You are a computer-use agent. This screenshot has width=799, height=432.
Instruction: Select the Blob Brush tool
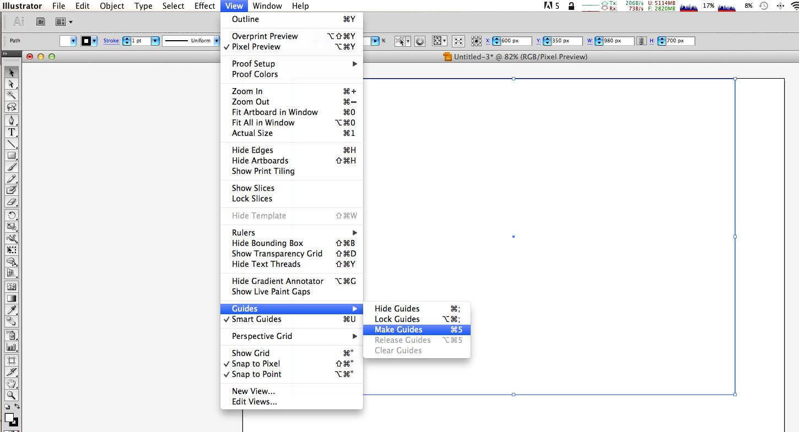click(12, 190)
